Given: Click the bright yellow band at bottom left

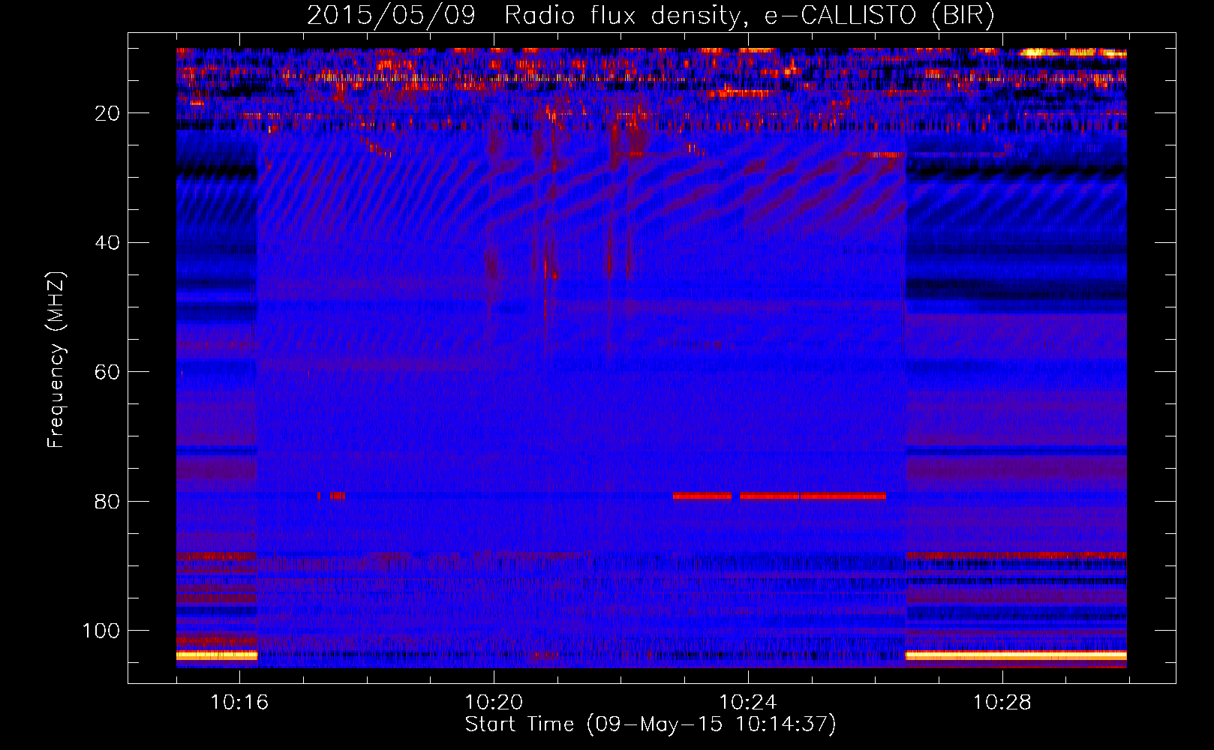Looking at the screenshot, I should click(x=217, y=655).
